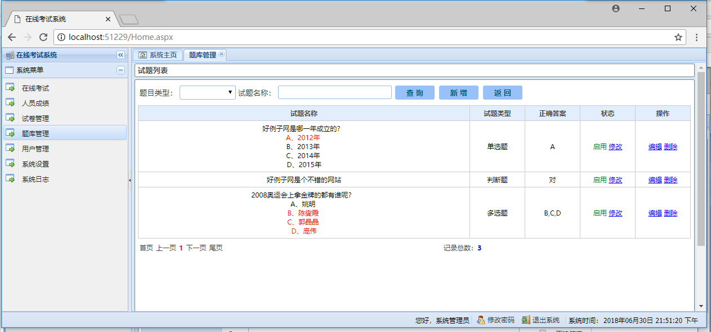The width and height of the screenshot is (711, 332).
Task: Click the sidebar splitter collapse arrow
Action: point(130,180)
